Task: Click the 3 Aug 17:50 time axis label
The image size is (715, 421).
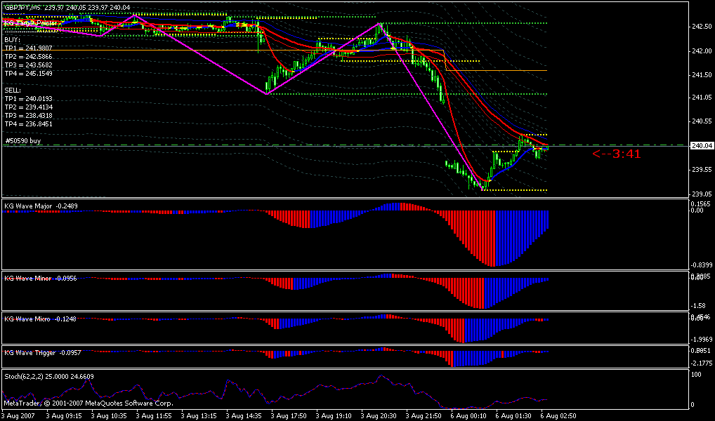Action: point(289,416)
